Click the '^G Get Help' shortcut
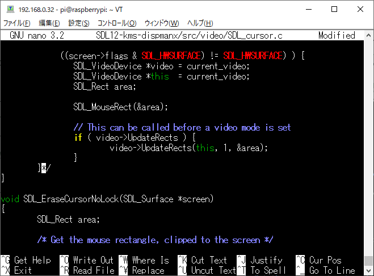Image resolution: width=374 pixels, height=276 pixels. [26, 260]
